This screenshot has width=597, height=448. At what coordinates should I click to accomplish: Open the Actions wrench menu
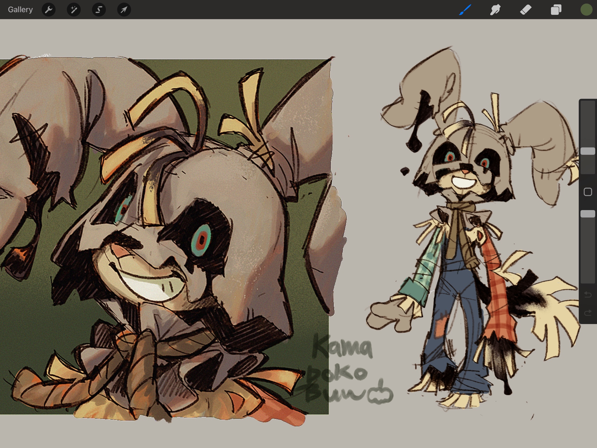pos(49,10)
